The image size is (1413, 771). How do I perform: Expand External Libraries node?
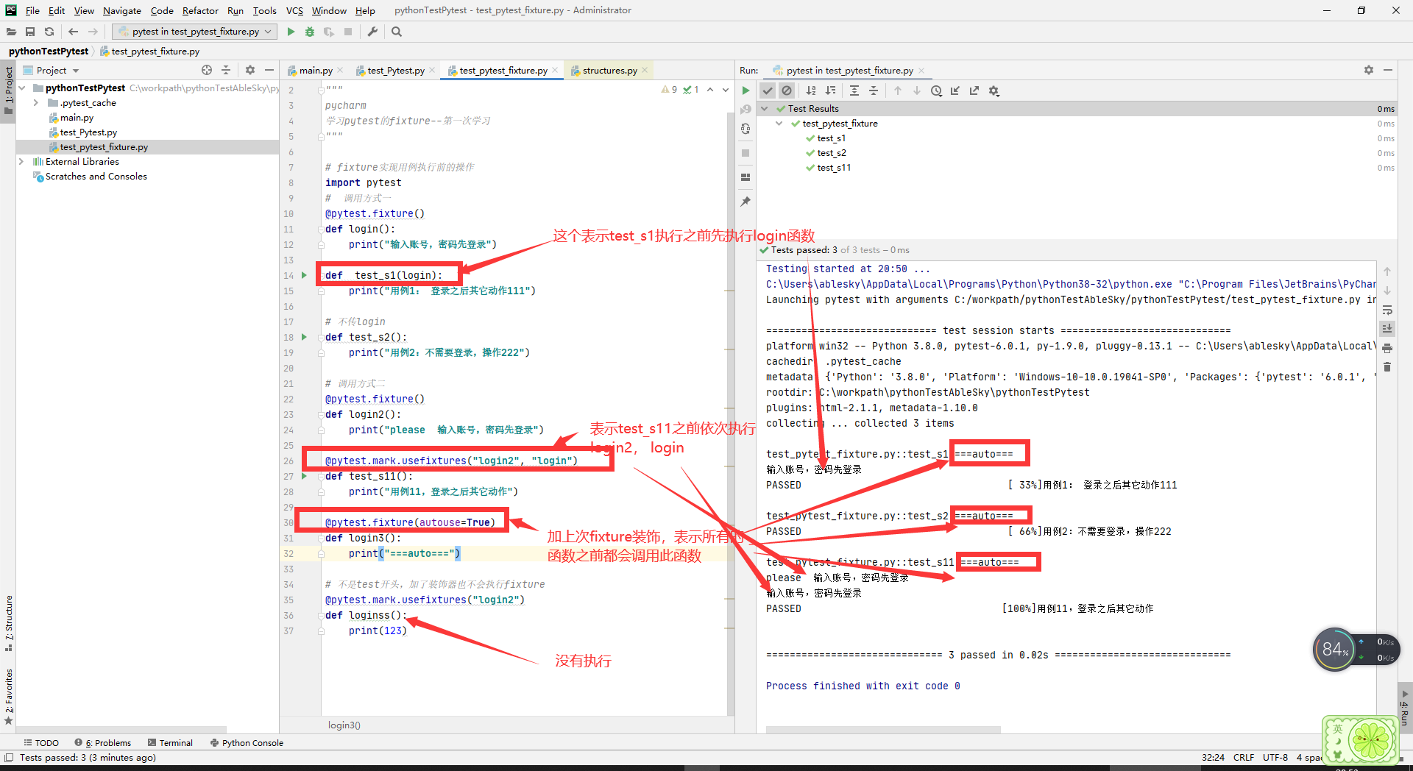coord(21,161)
